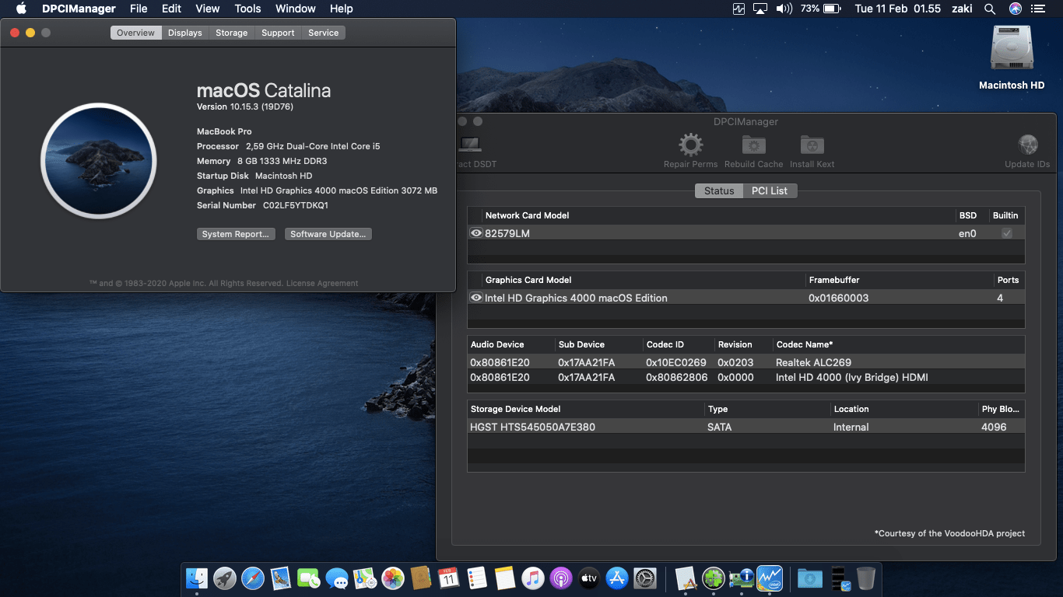The image size is (1063, 597).
Task: Open Finder from the Dock
Action: 197,578
